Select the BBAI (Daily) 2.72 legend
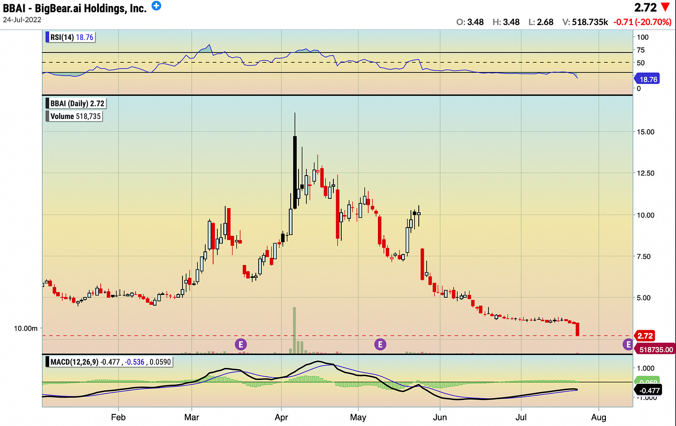The image size is (676, 426). (x=77, y=103)
